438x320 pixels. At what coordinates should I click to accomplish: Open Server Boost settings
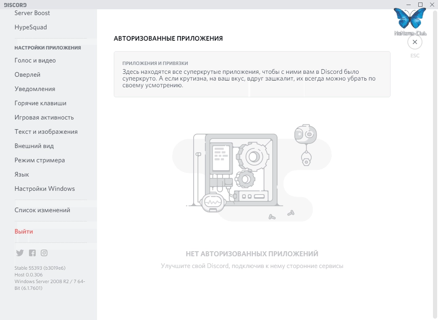[32, 13]
